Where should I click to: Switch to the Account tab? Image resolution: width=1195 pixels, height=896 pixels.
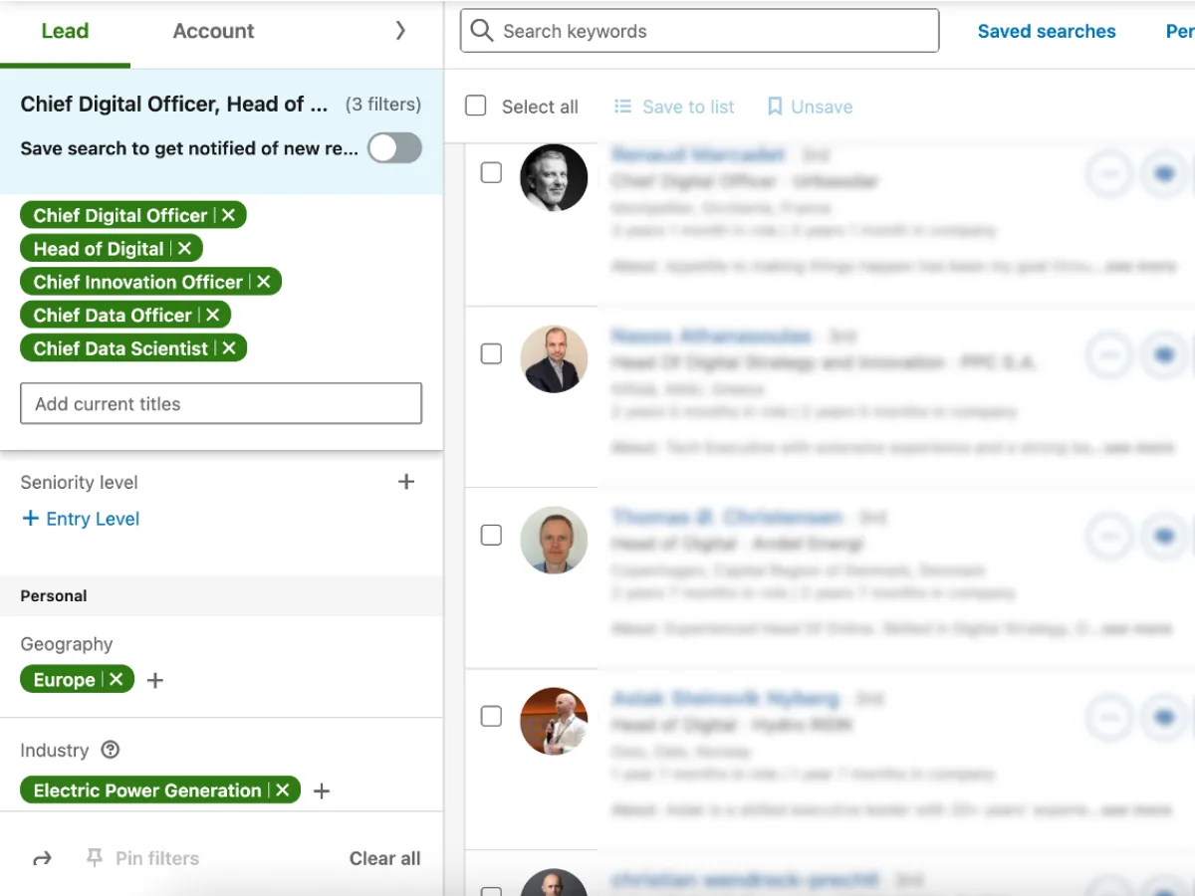(213, 31)
